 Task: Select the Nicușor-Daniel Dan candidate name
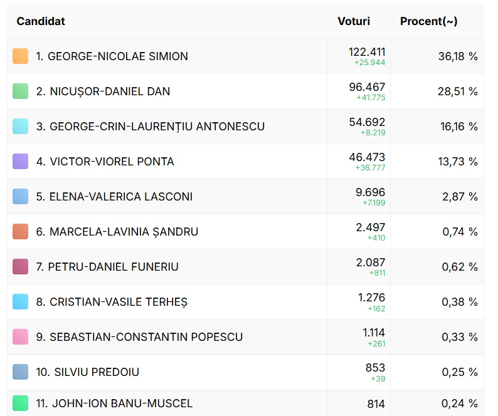(103, 91)
